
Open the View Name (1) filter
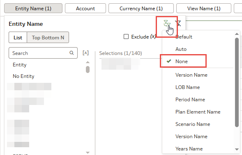point(204,8)
